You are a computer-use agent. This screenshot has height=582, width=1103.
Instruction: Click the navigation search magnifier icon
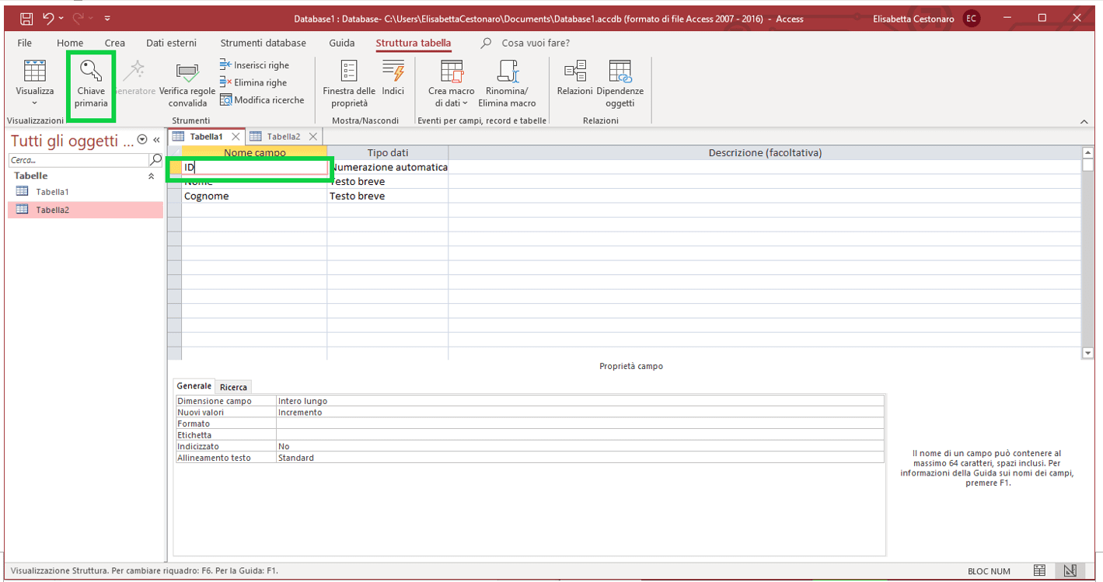[155, 160]
